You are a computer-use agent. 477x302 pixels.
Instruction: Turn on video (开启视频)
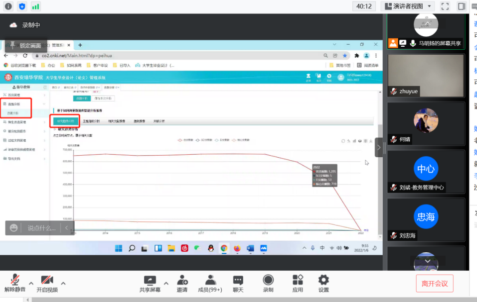pyautogui.click(x=47, y=283)
